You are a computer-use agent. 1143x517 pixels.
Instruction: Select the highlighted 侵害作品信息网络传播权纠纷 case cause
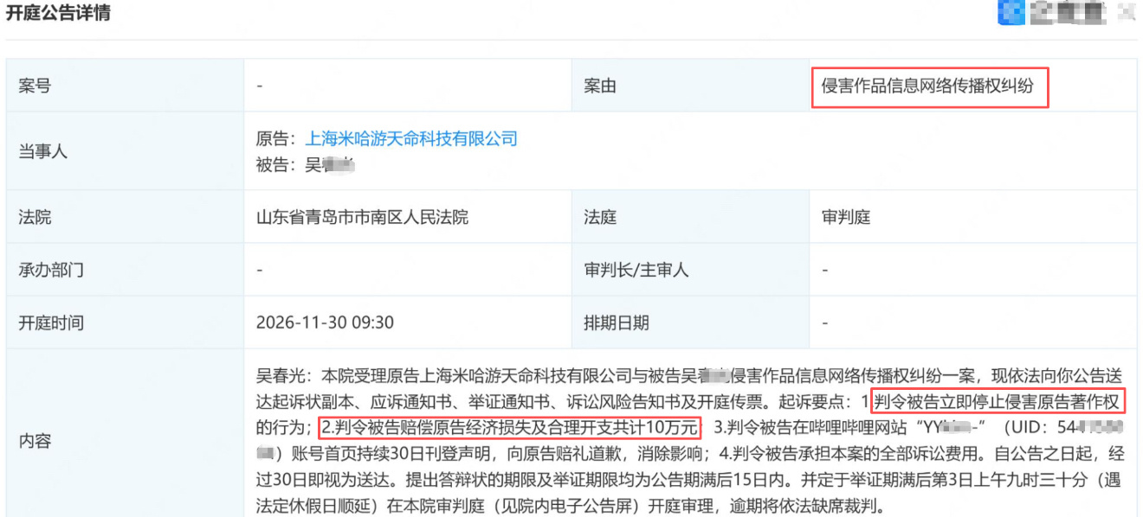[930, 86]
